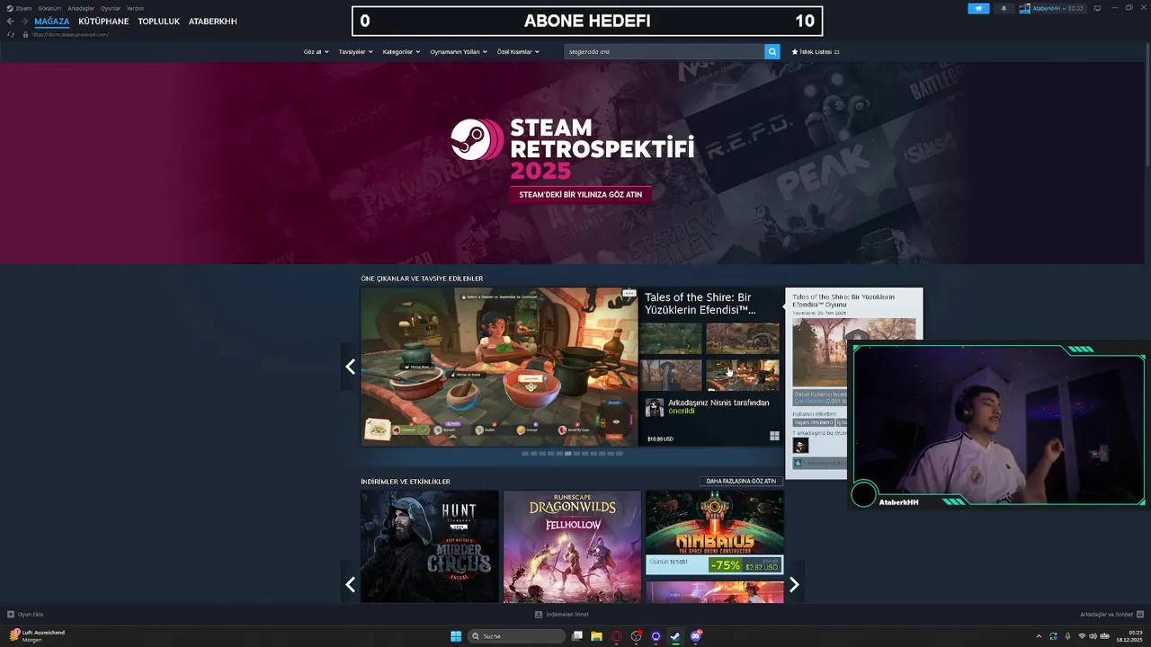Show previous featured game with left arrow
Screen dimensions: 1151x647
pyautogui.click(x=350, y=367)
